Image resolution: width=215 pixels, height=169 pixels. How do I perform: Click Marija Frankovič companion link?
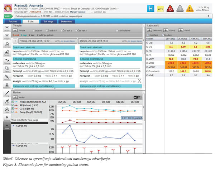coord(78,12)
